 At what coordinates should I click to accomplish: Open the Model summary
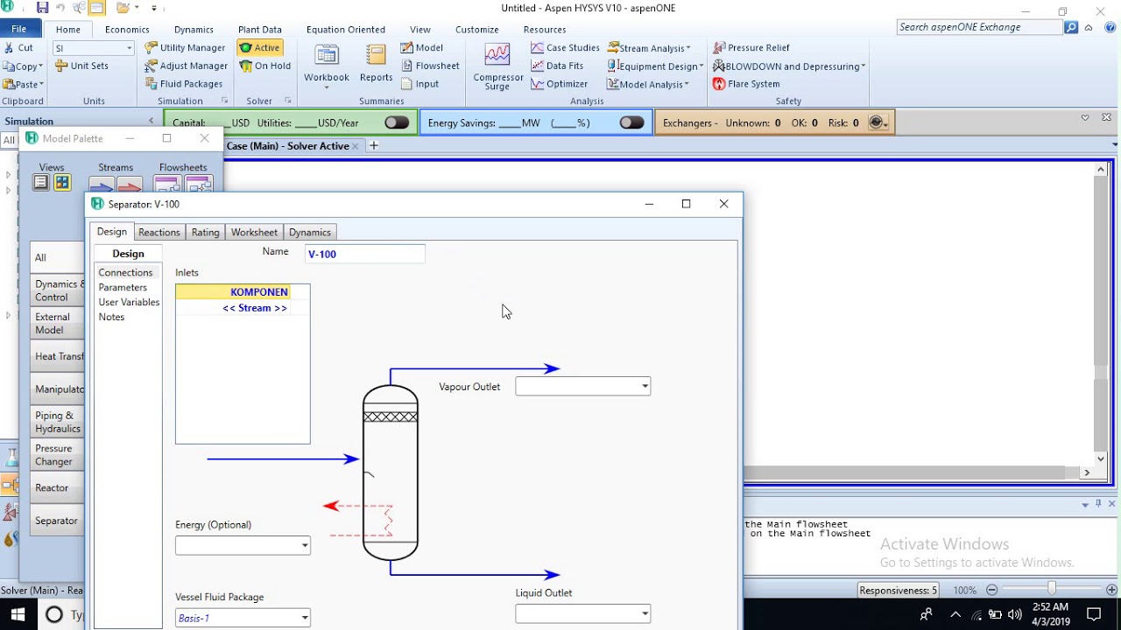click(x=422, y=47)
